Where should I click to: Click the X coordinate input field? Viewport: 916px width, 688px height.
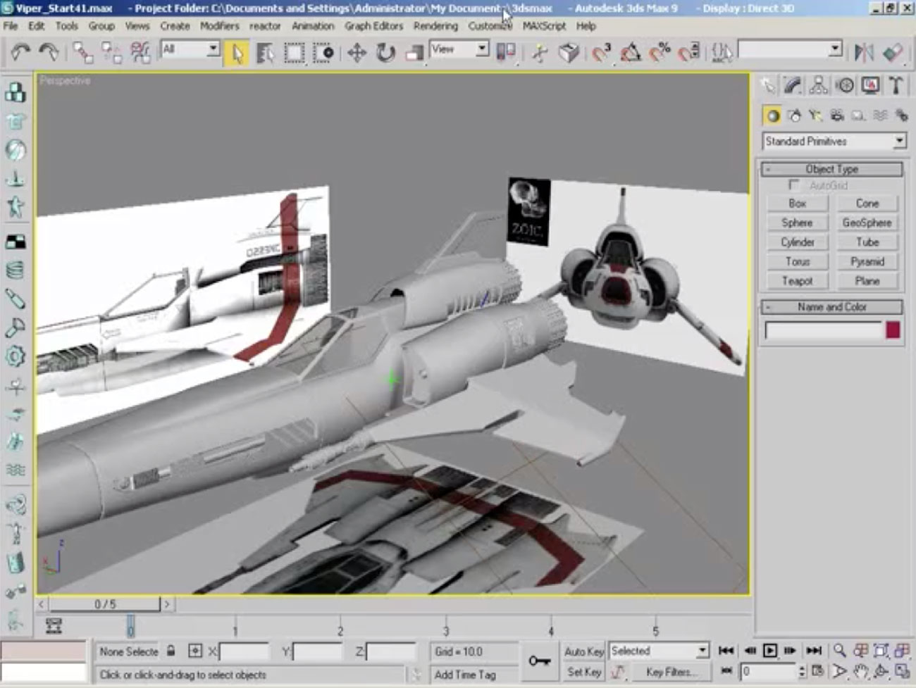click(244, 651)
